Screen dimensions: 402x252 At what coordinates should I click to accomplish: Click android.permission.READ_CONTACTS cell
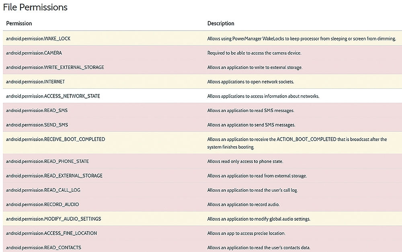click(x=43, y=248)
